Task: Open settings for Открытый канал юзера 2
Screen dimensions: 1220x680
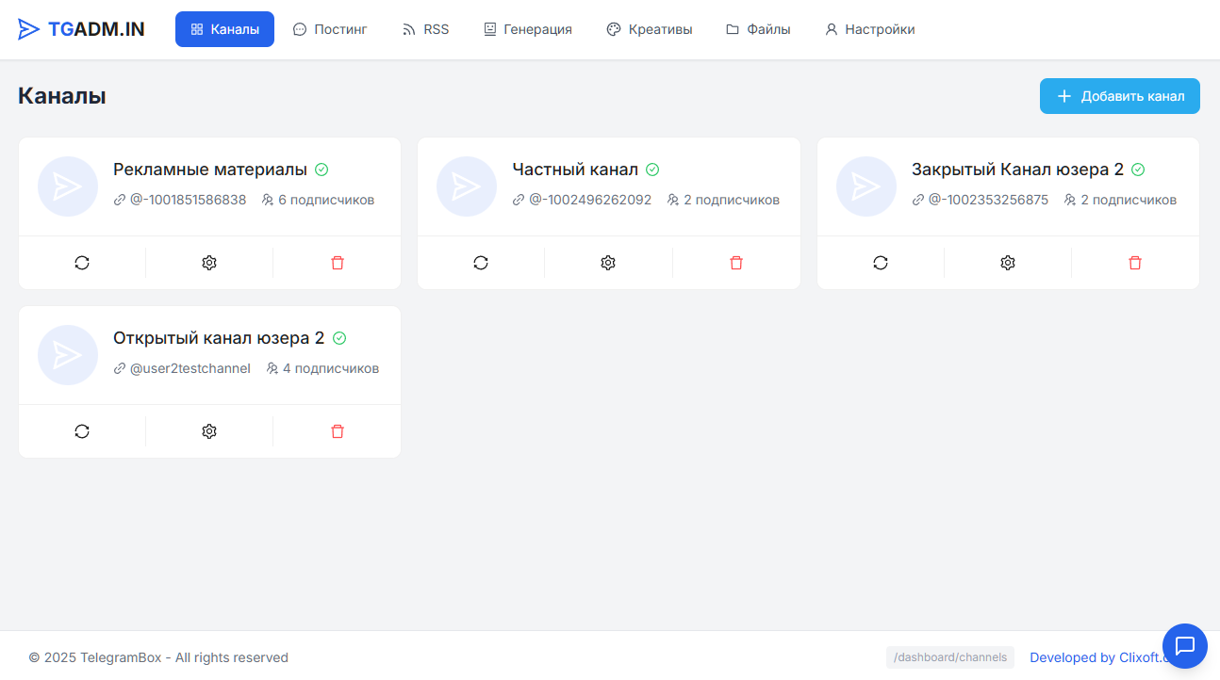Action: [209, 431]
